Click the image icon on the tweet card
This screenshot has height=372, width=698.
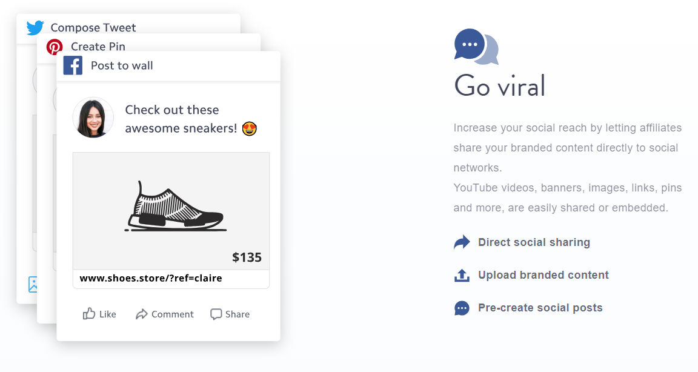[x=33, y=284]
